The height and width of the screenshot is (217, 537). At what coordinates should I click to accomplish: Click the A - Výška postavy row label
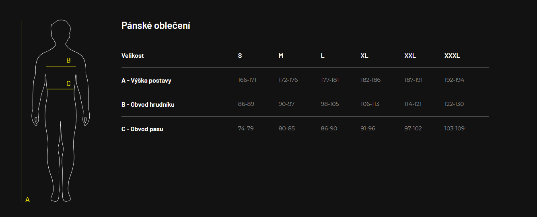[x=146, y=81]
